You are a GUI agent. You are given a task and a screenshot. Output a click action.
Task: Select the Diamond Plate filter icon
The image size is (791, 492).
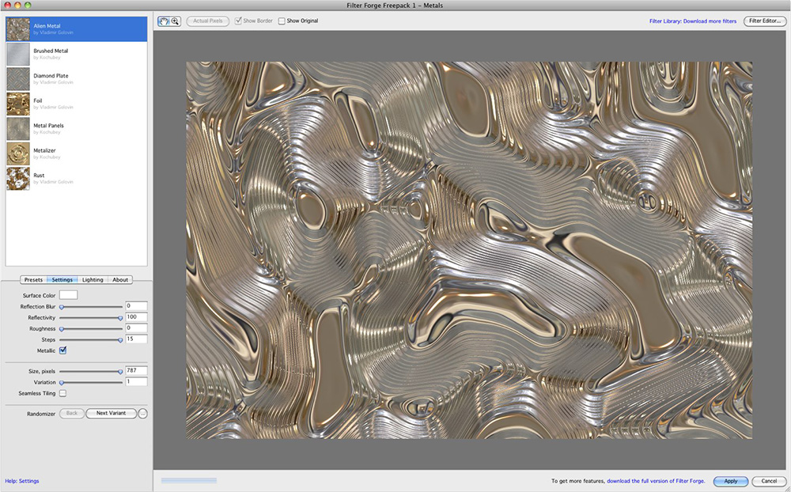click(x=18, y=78)
